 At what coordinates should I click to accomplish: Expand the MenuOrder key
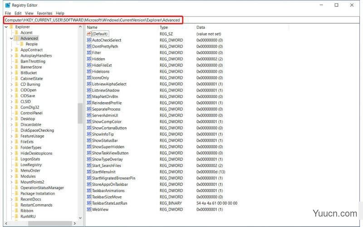(11, 171)
